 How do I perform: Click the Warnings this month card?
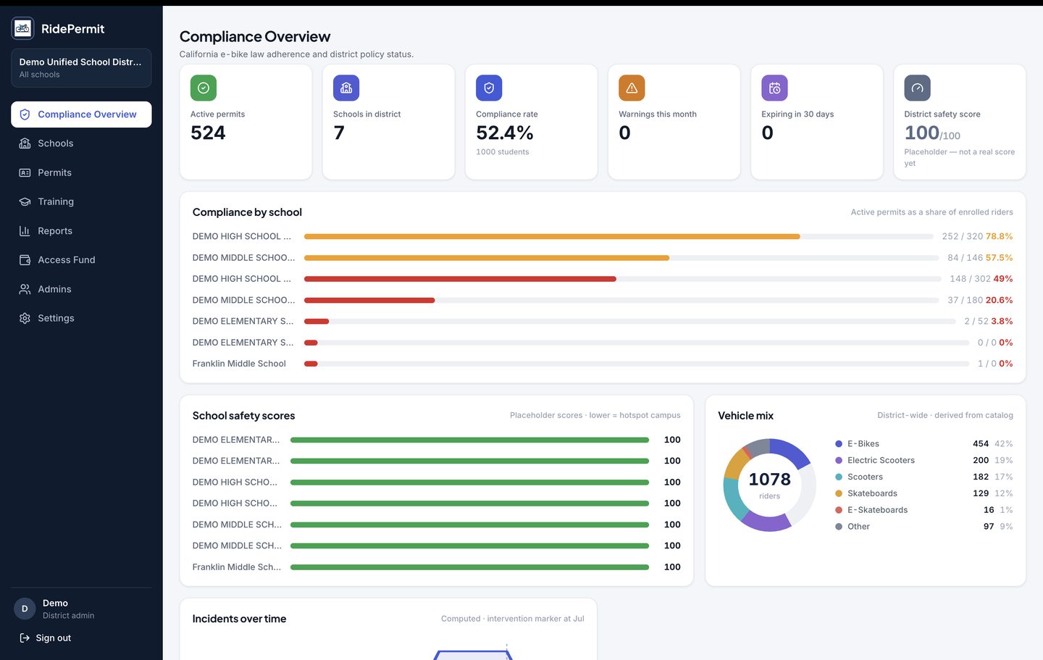click(x=674, y=122)
